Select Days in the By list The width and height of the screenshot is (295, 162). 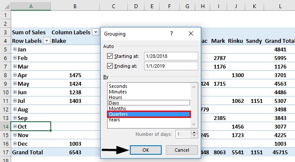click(x=149, y=103)
